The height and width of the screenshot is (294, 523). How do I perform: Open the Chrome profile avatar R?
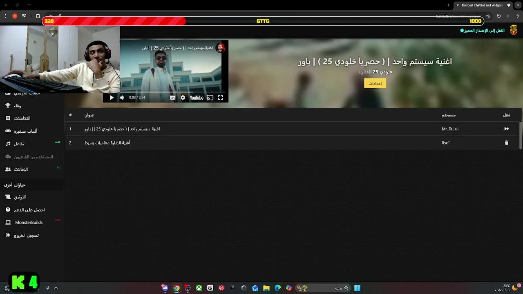click(15, 16)
